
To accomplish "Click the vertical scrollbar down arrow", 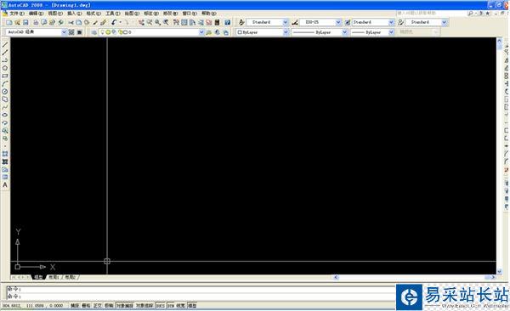I will (x=500, y=271).
